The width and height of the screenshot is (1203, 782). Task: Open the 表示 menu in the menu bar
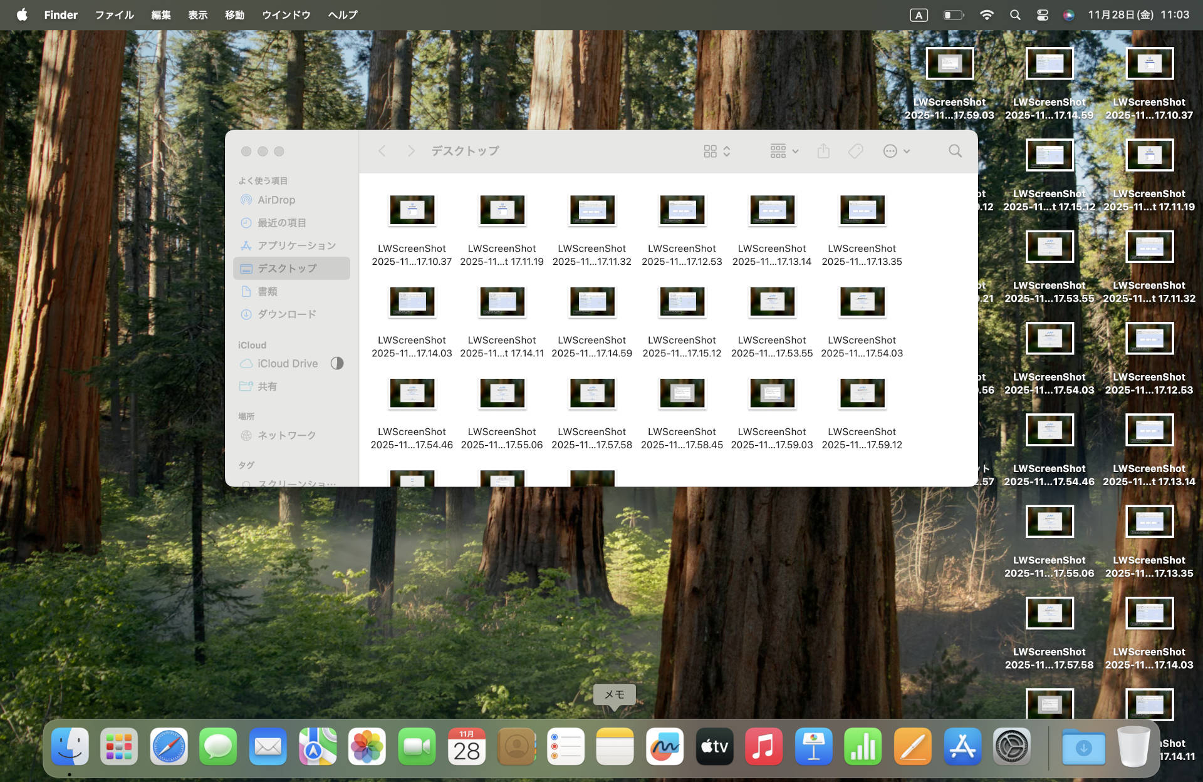[197, 14]
